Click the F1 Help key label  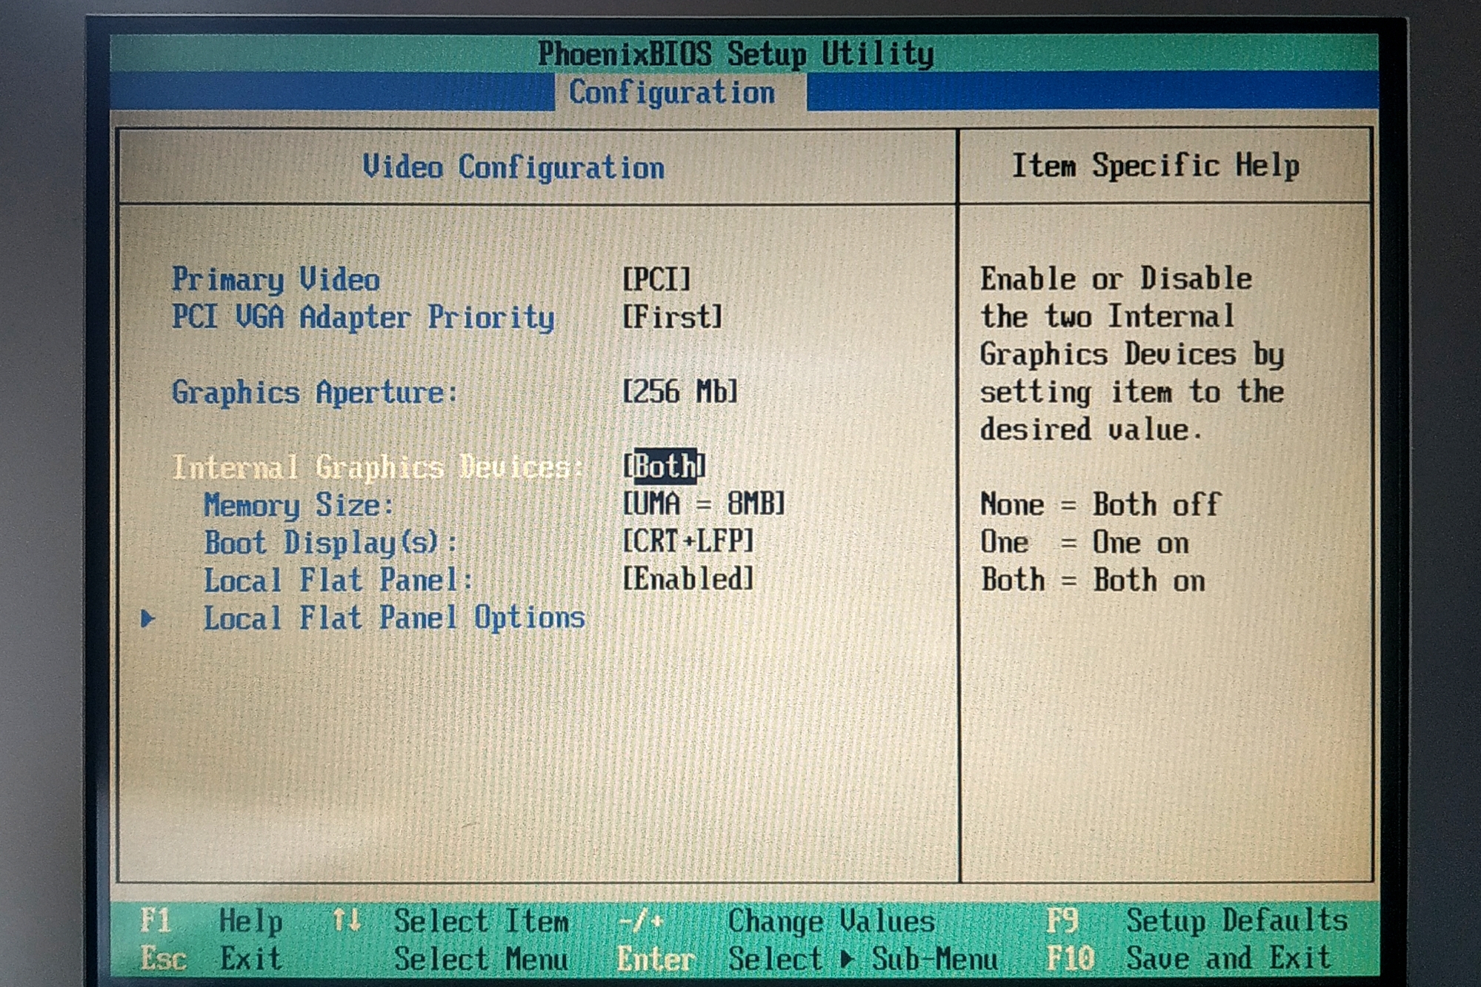tap(156, 921)
